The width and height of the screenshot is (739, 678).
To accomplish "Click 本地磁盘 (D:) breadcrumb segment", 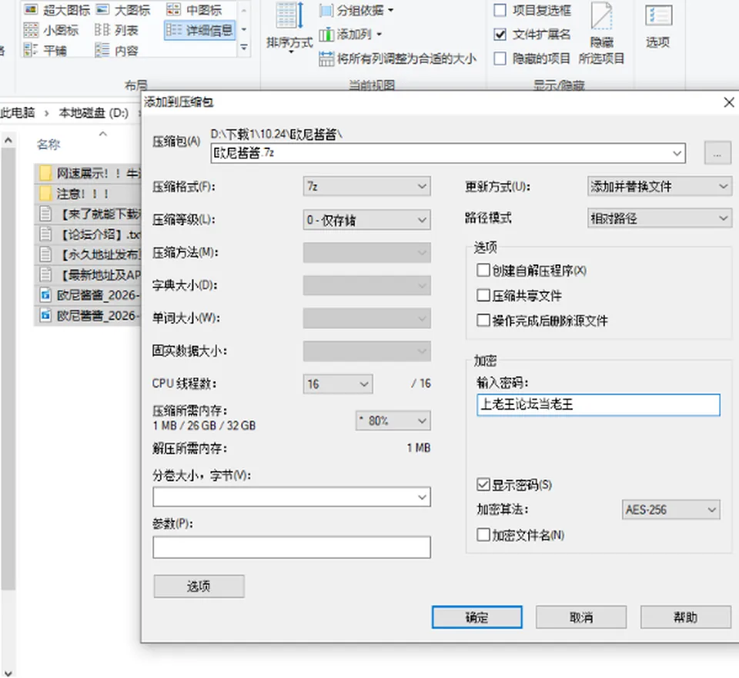I will click(x=93, y=113).
